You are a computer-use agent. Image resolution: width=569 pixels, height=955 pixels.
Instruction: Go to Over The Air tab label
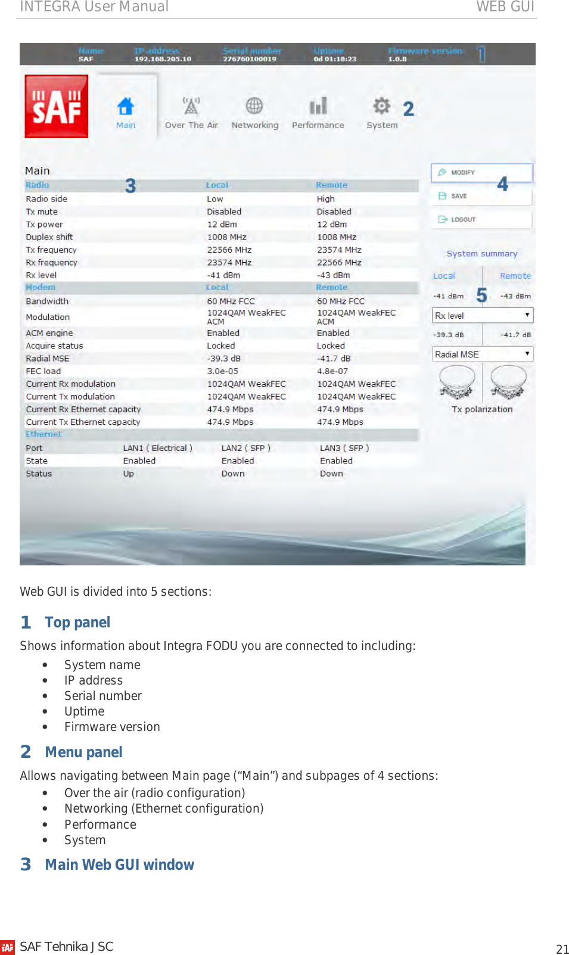pos(191,125)
